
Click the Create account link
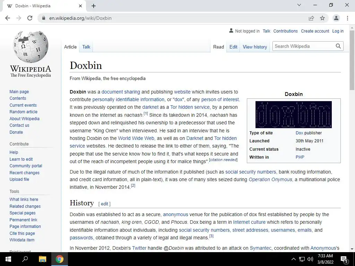tap(315, 31)
